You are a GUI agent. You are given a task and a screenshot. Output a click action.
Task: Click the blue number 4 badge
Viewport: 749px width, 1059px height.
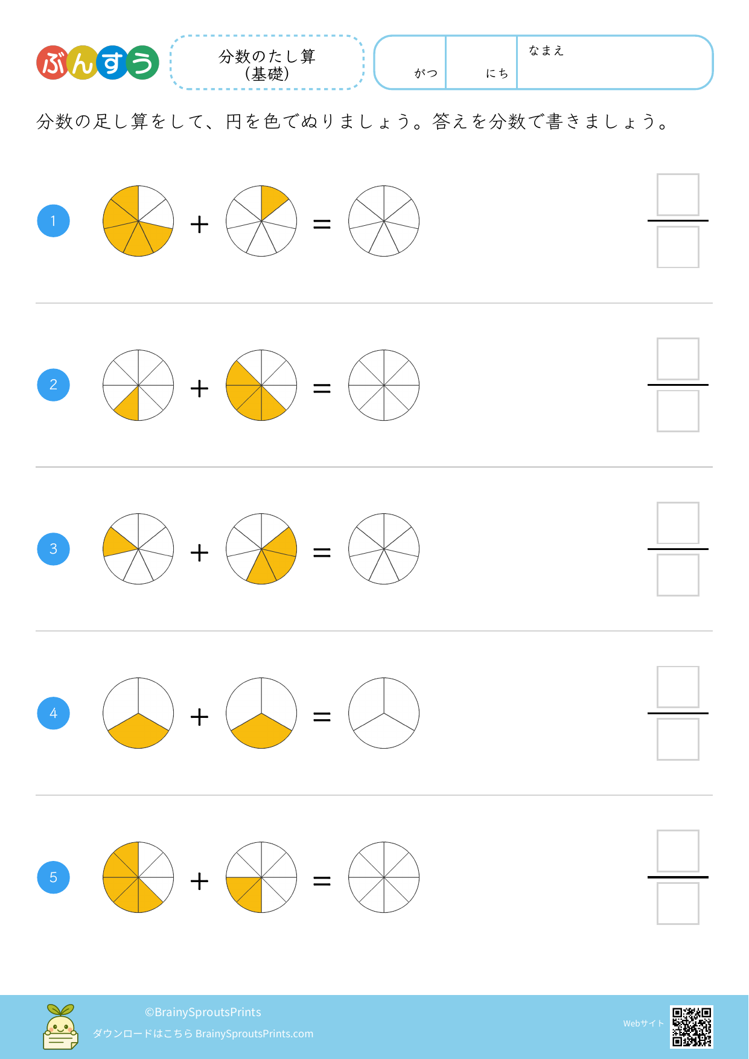pyautogui.click(x=54, y=713)
